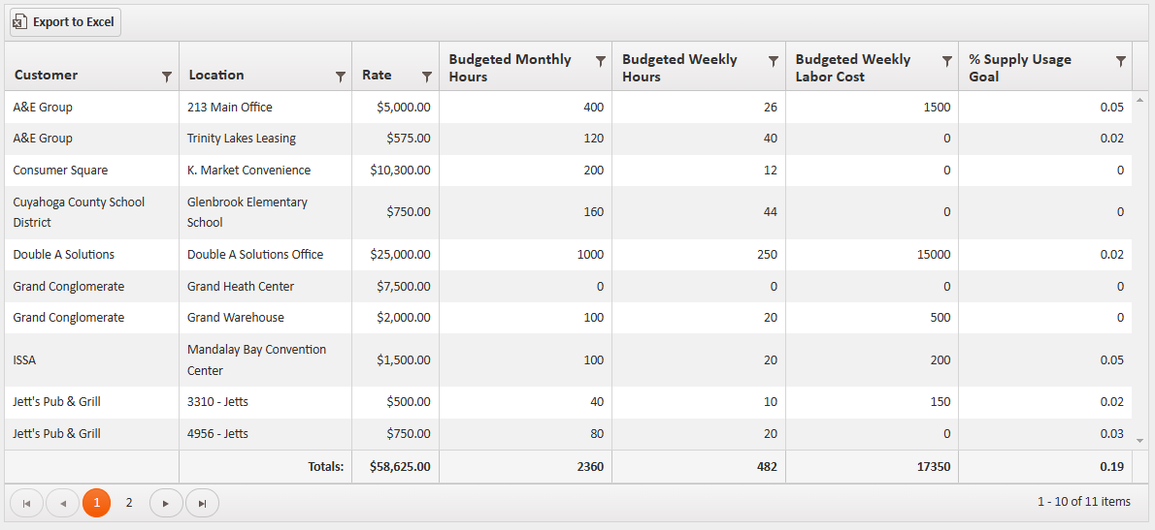Open the Location column filter icon
Screen dimensions: 1155x530
[x=340, y=77]
